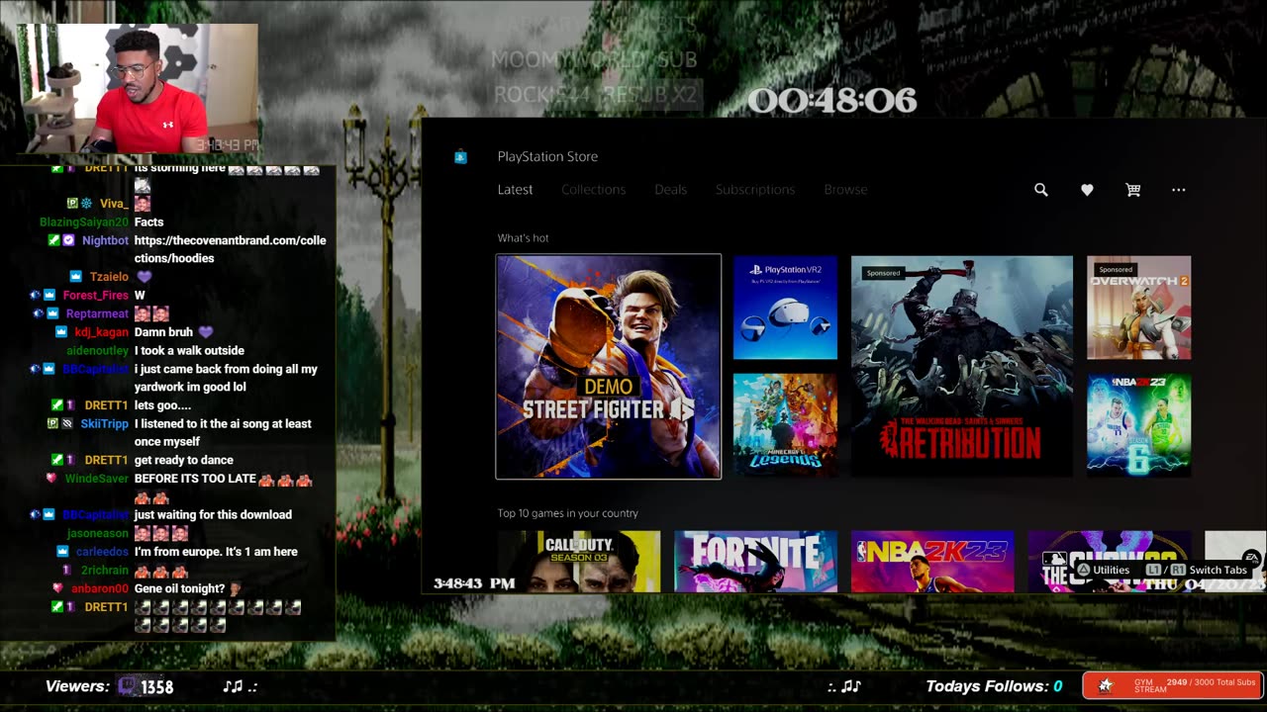Open the thecovenantbrand.com hoodies link in chat

[230, 249]
